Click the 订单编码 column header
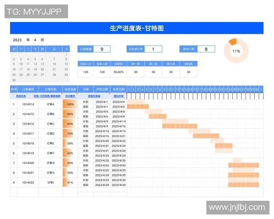 [x=28, y=89]
